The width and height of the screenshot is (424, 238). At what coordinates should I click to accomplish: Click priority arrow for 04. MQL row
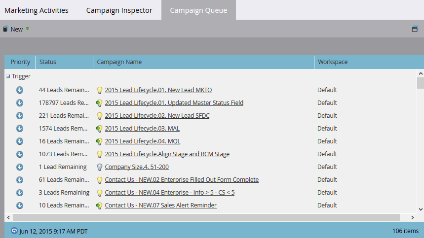pyautogui.click(x=19, y=141)
